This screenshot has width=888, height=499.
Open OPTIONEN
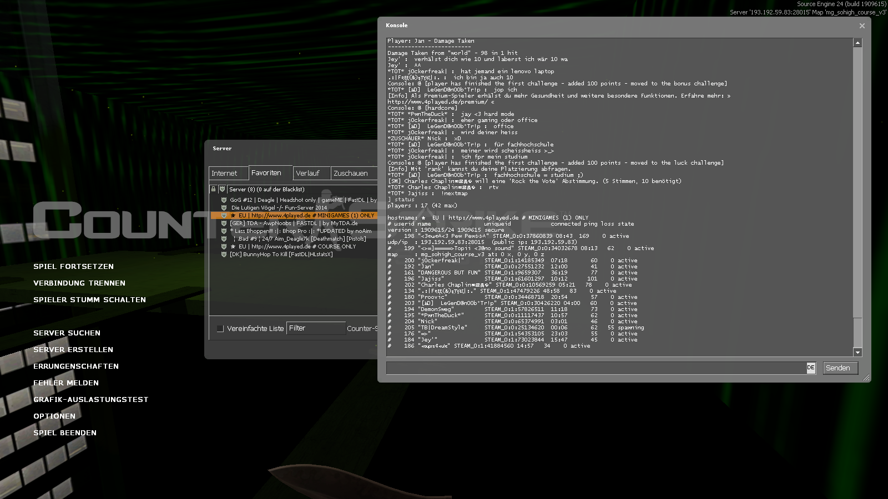coord(54,416)
